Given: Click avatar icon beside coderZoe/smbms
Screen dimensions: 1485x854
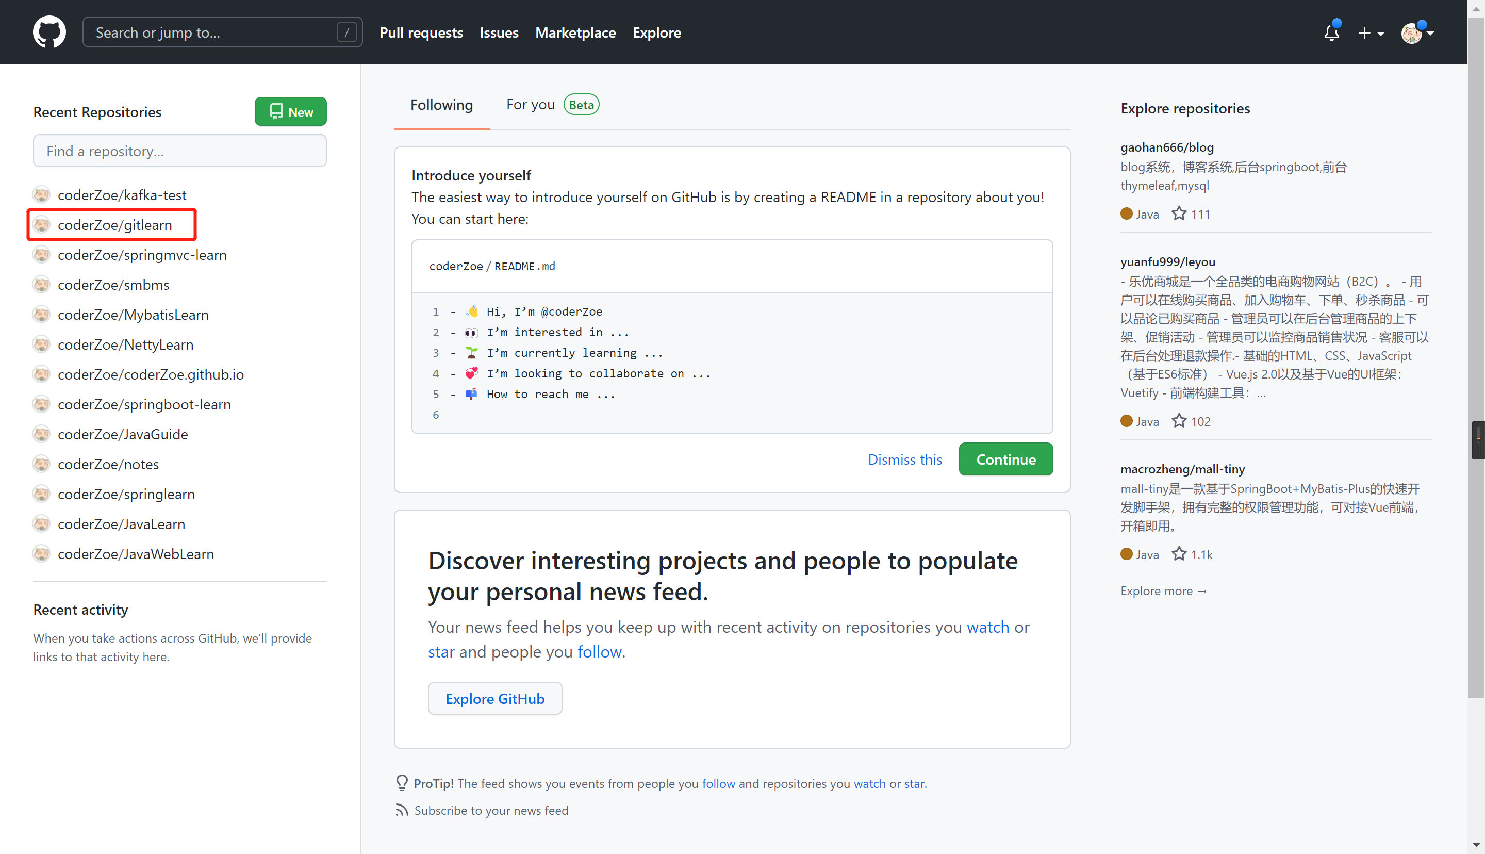Looking at the screenshot, I should pos(42,285).
